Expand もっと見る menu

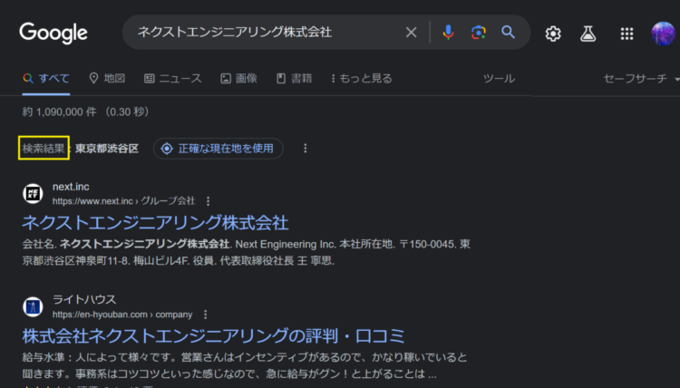(x=362, y=79)
